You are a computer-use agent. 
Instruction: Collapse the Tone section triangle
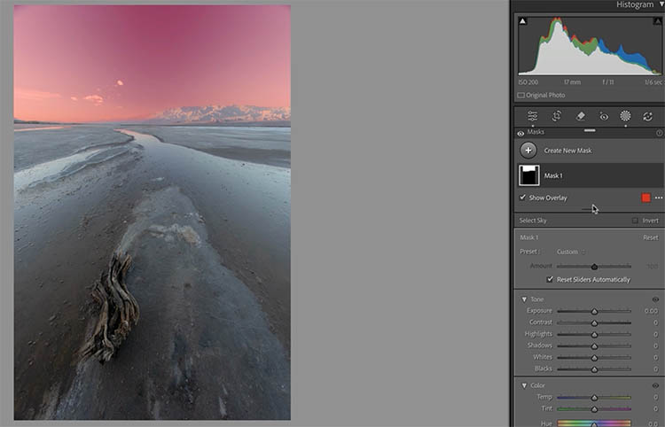pyautogui.click(x=524, y=299)
